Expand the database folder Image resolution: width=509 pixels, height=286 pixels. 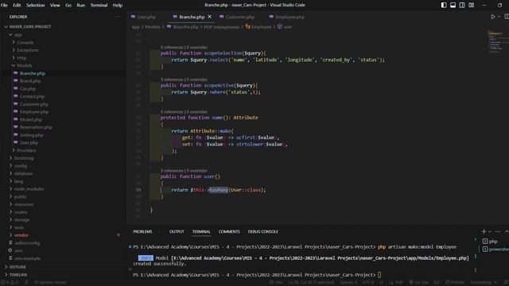point(10,173)
